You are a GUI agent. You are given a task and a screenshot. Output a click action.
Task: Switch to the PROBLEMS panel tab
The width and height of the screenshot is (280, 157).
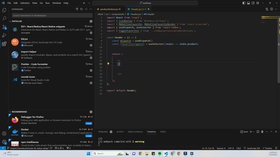tap(103, 132)
